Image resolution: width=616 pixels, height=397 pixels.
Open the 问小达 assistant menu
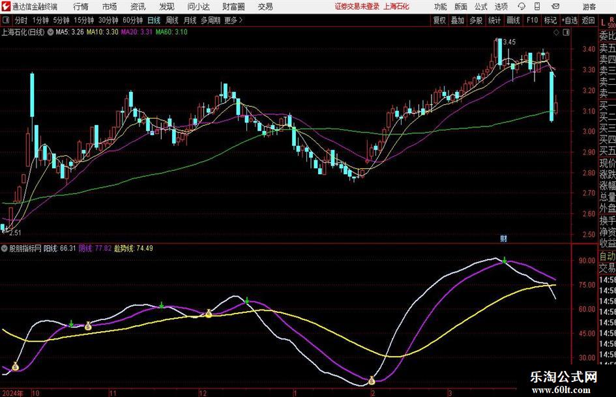click(198, 7)
